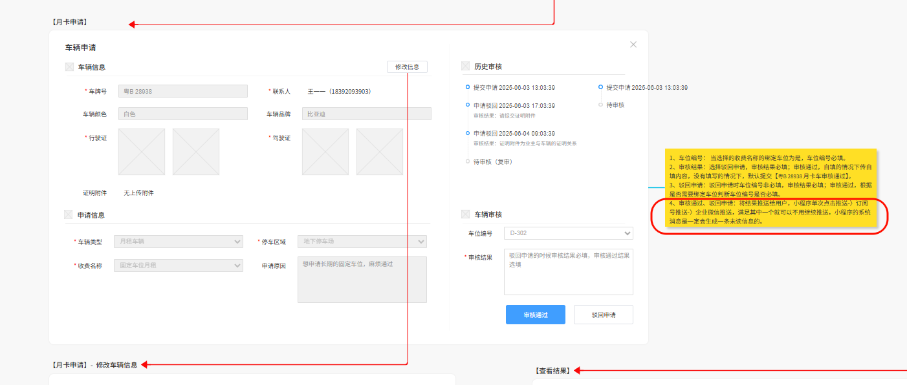Click the second 行驶证 upload placeholder
This screenshot has height=385, width=907.
pos(195,151)
